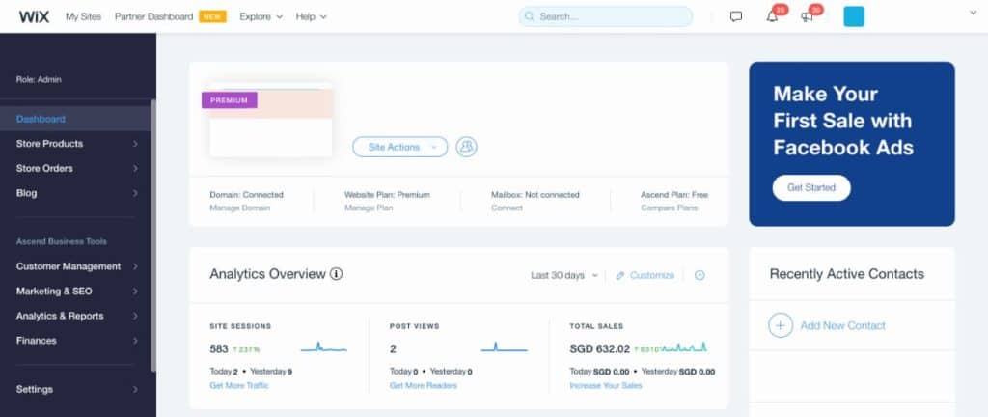The image size is (988, 417).
Task: Open the Site Actions dropdown
Action: point(400,147)
